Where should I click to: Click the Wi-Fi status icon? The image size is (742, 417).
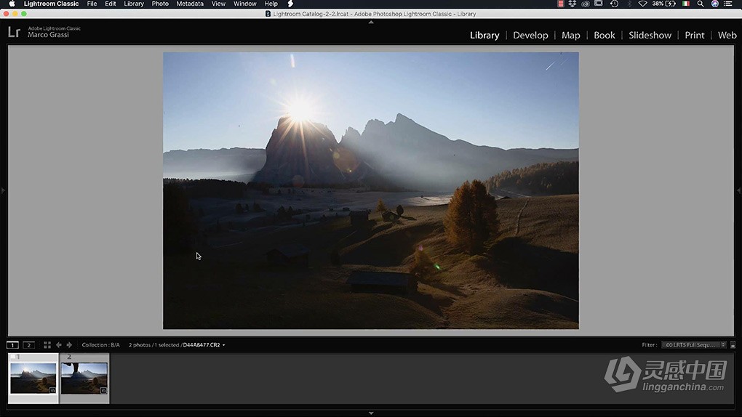tap(642, 4)
